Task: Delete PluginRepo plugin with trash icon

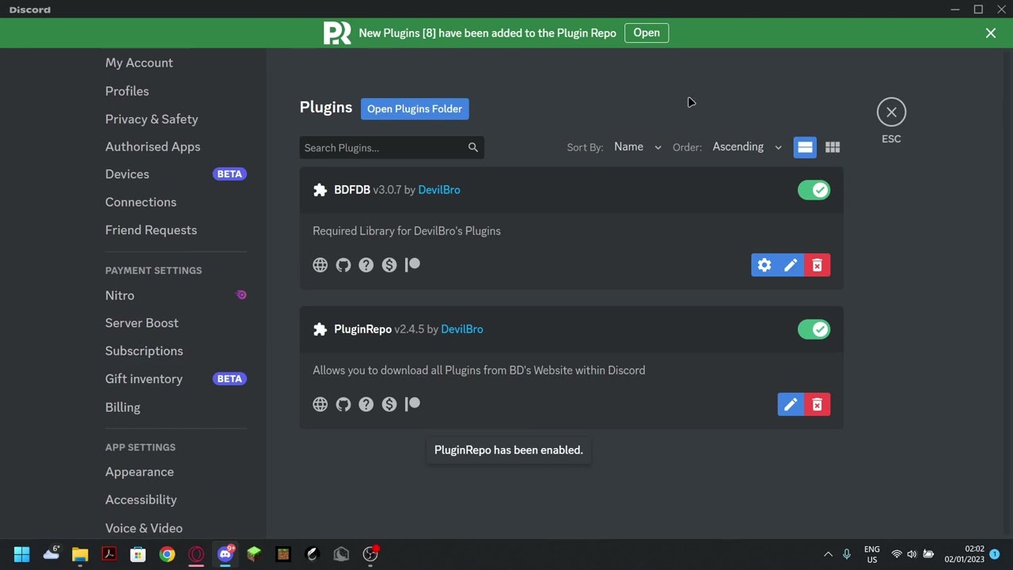Action: (817, 405)
